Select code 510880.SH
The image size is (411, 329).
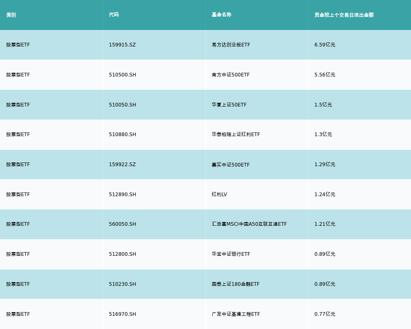122,134
